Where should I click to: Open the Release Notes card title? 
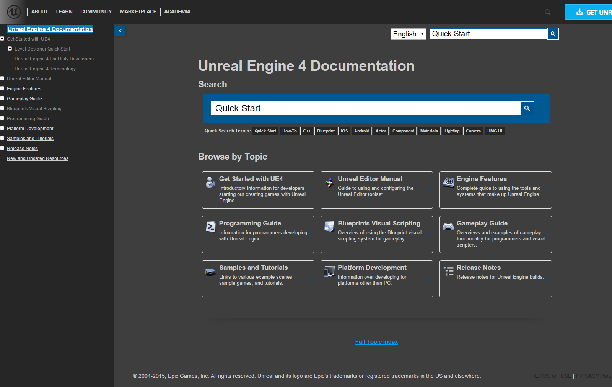tap(479, 268)
